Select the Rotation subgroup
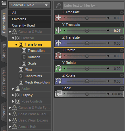Screen dimensions: 125x131 tap(34, 57)
